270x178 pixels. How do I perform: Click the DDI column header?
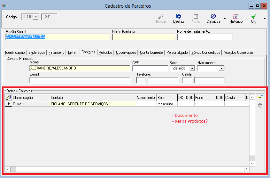point(181,98)
